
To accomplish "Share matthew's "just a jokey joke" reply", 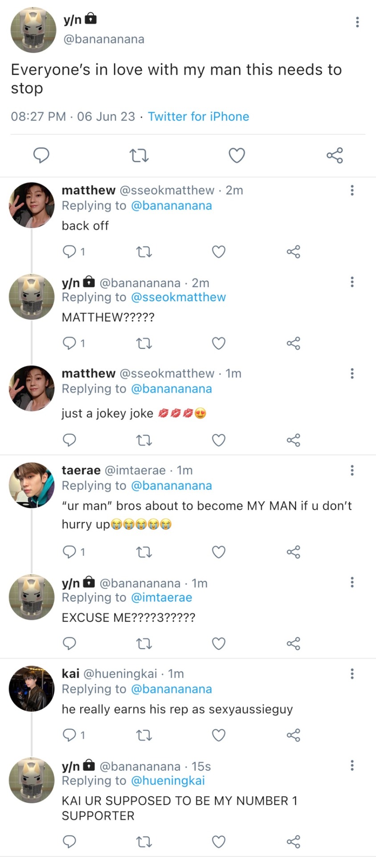I will 293,440.
